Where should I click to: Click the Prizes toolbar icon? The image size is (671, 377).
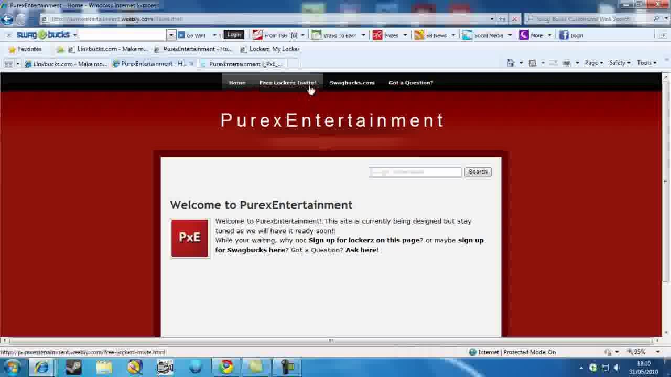377,35
